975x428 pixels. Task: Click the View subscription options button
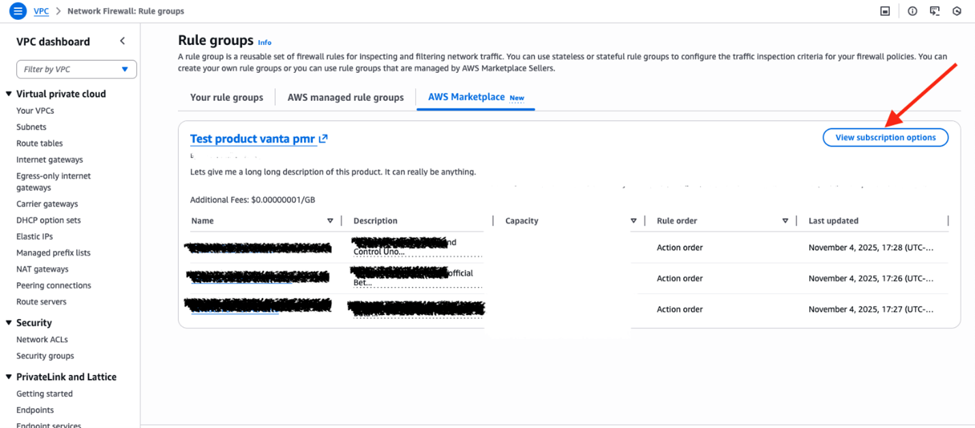(885, 137)
